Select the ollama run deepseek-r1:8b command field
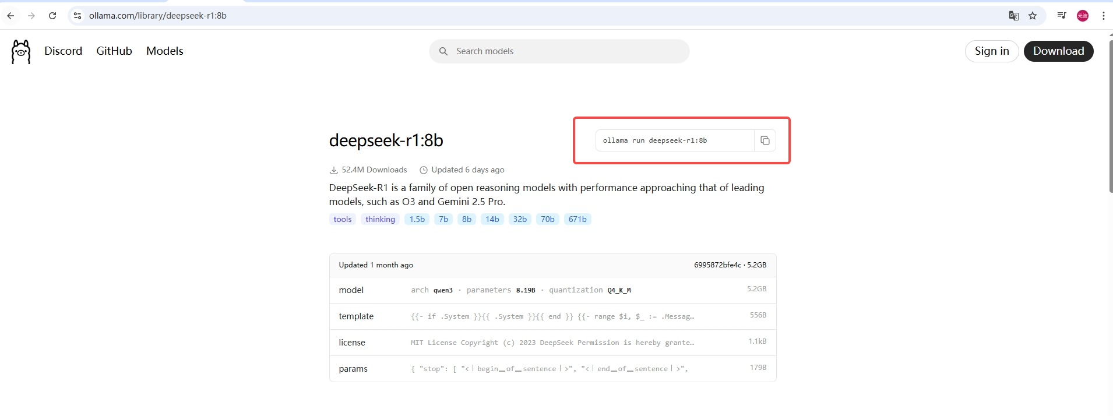Viewport: 1113px width, 416px height. (675, 140)
